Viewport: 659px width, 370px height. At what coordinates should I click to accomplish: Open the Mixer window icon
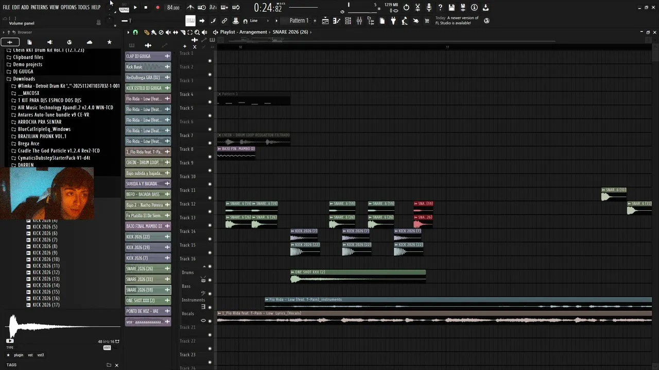(x=359, y=21)
